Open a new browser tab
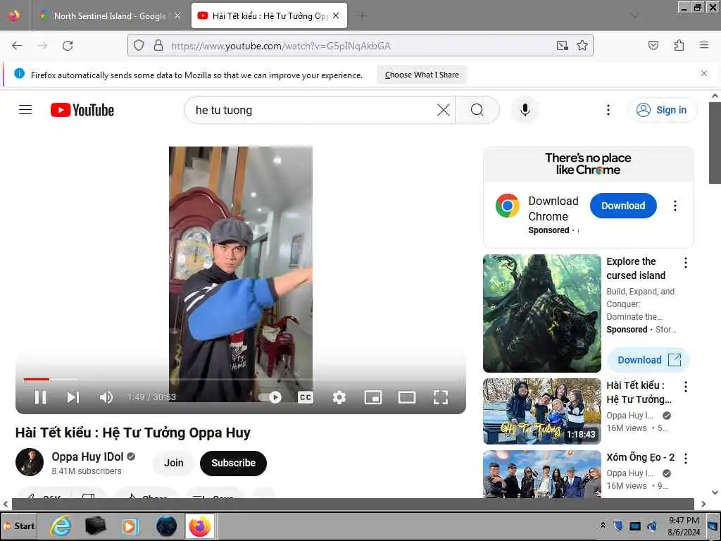 point(363,15)
